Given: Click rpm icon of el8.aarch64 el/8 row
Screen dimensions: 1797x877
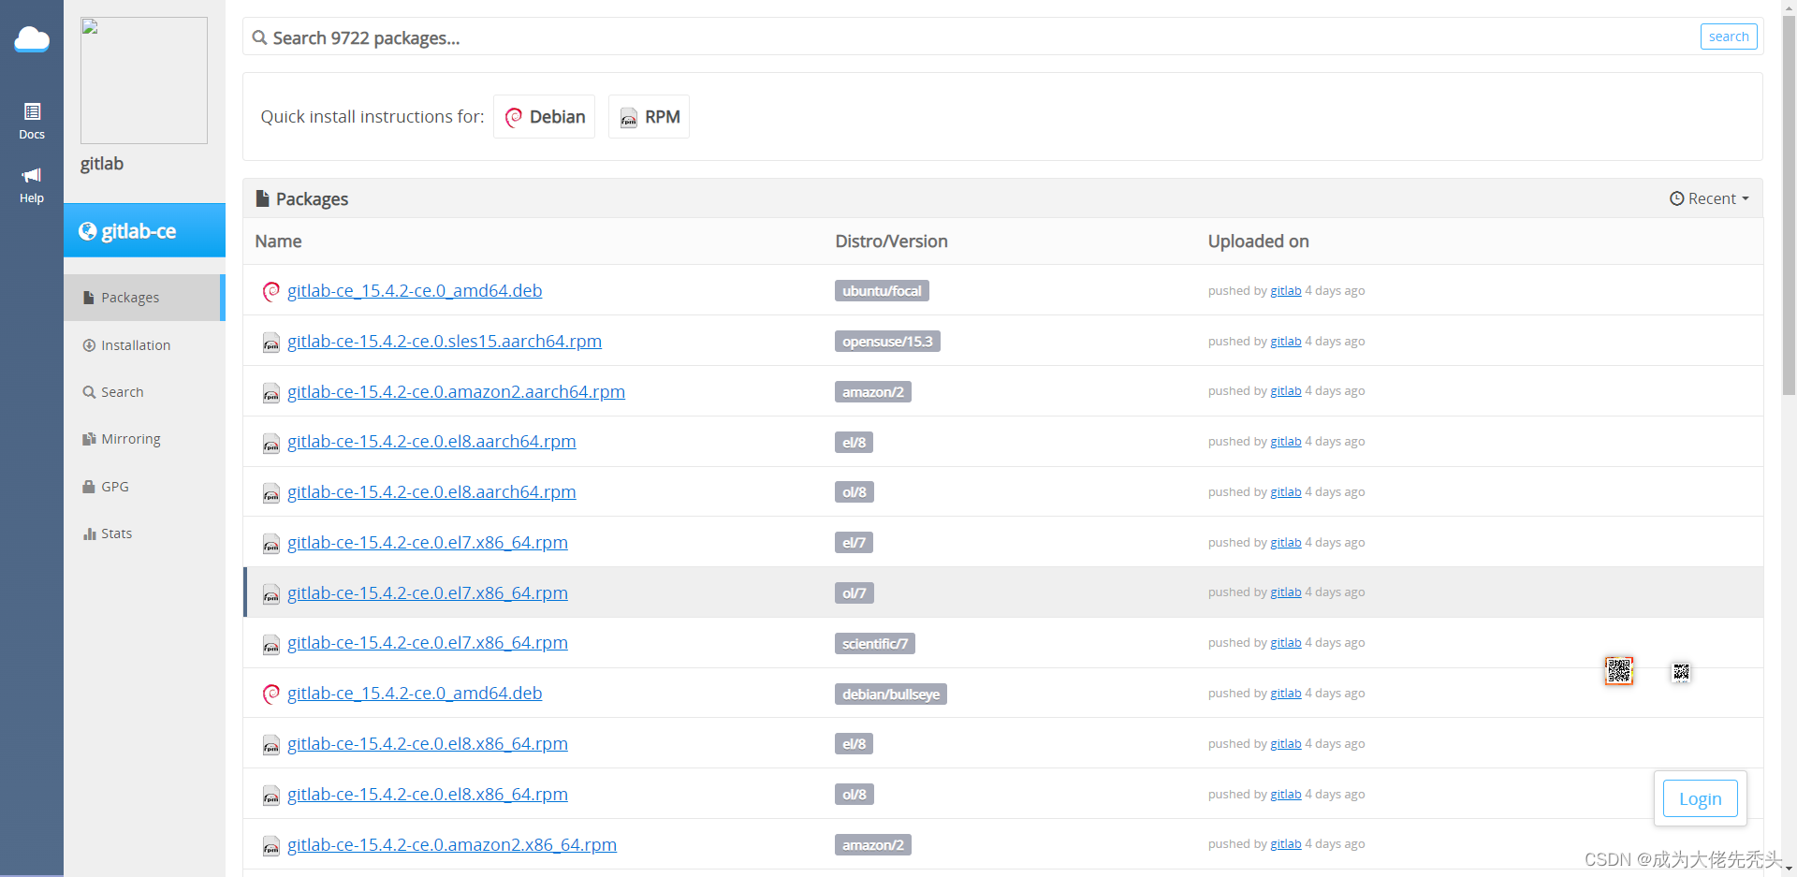Looking at the screenshot, I should 271,442.
